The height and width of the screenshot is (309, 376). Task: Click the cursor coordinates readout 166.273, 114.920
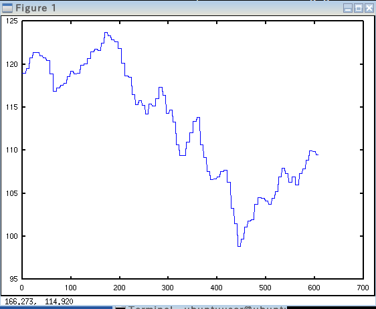tap(39, 302)
